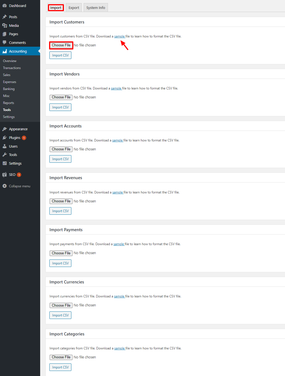Click the Appearance paintbrush icon
Viewport: 285px width, 376px height.
(x=4, y=129)
